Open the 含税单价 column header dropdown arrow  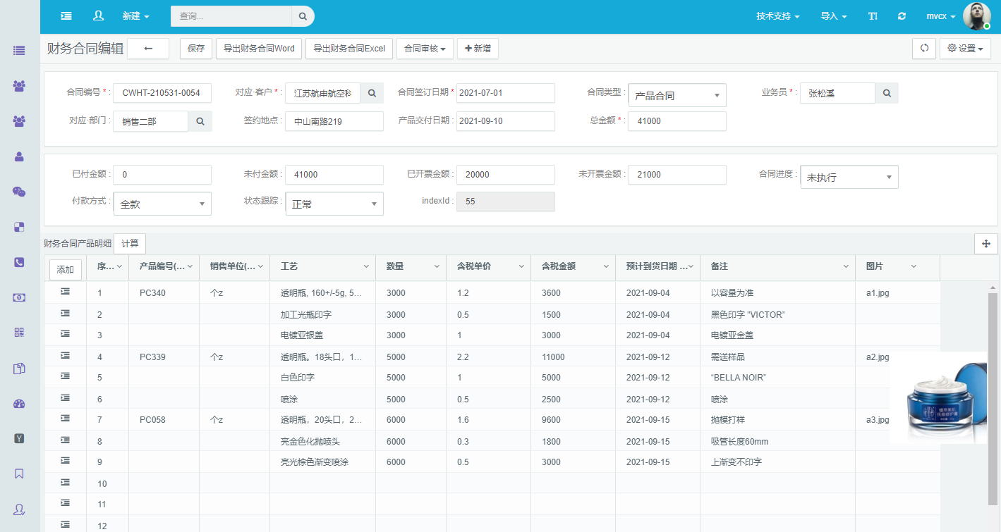(x=521, y=266)
